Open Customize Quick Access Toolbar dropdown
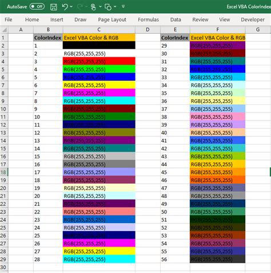Screen dimensions: 271x273 123,7
